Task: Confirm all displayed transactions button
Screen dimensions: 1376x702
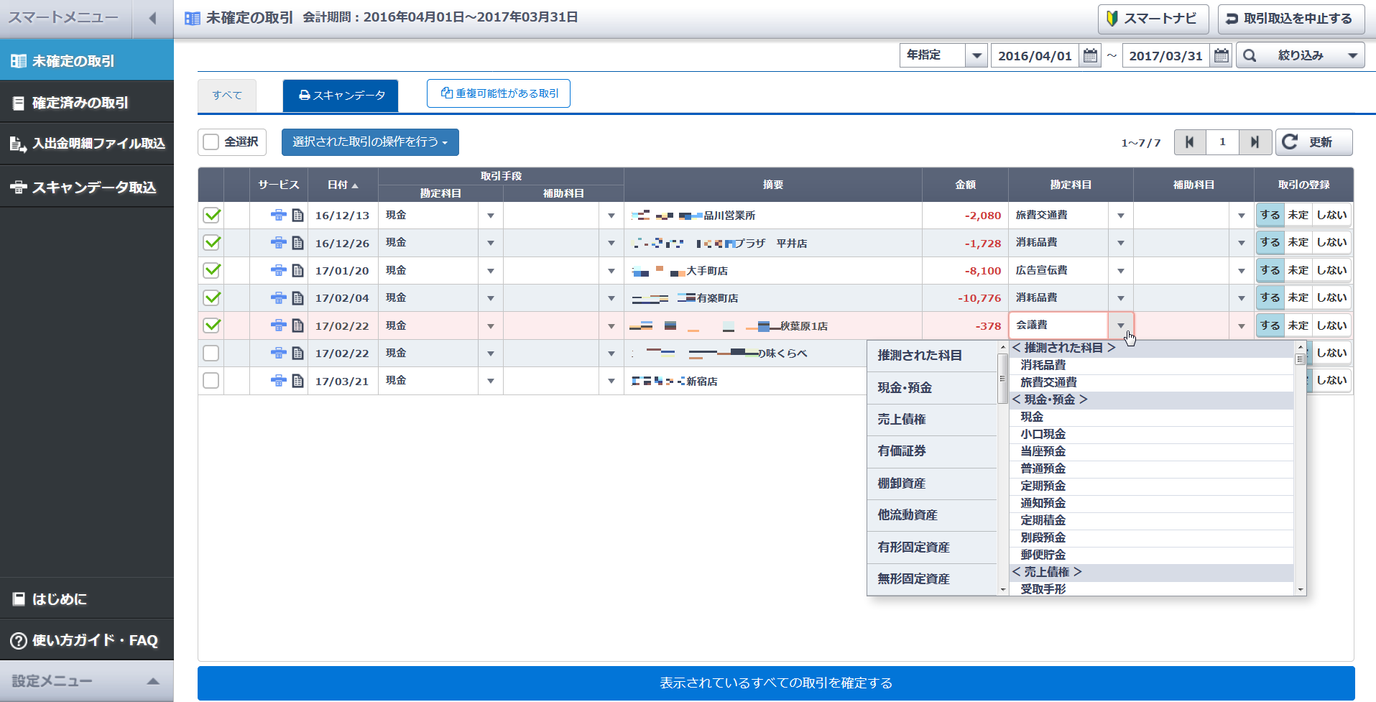Action: 776,683
